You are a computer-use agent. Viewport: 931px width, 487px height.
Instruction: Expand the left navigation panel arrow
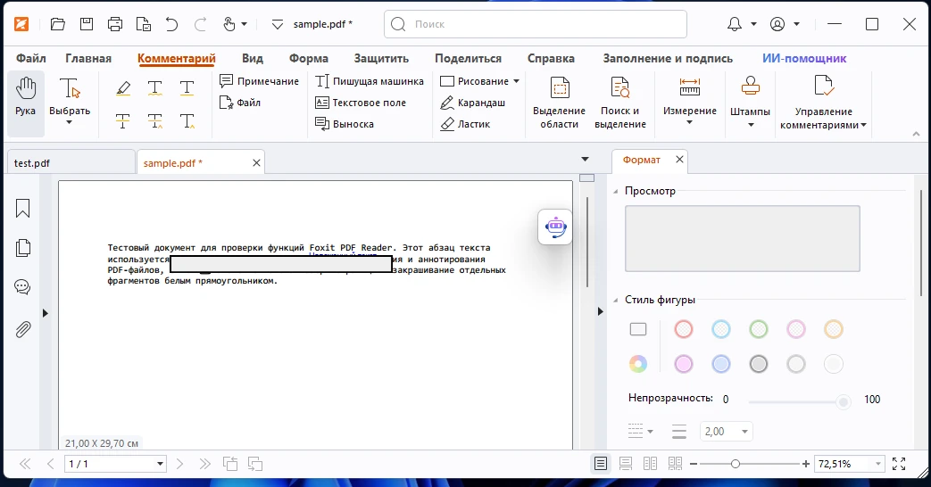coord(46,313)
